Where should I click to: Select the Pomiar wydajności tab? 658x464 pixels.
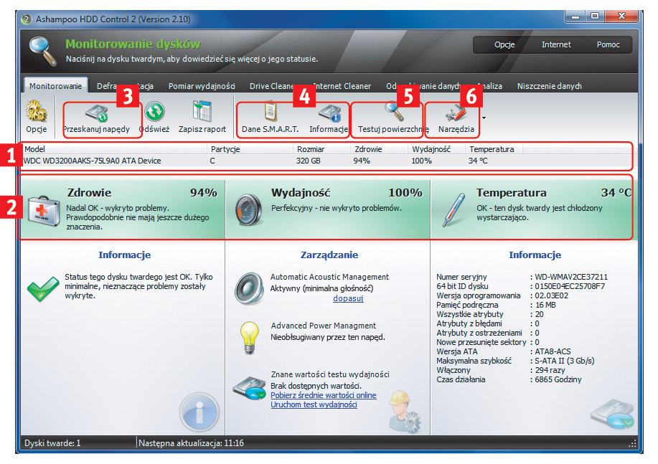point(202,86)
